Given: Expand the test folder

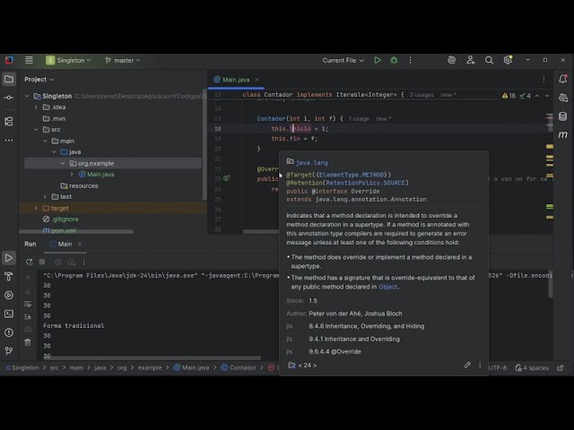Looking at the screenshot, I should click(x=45, y=197).
